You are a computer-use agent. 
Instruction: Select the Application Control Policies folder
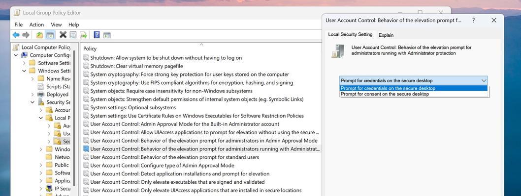(x=58, y=180)
